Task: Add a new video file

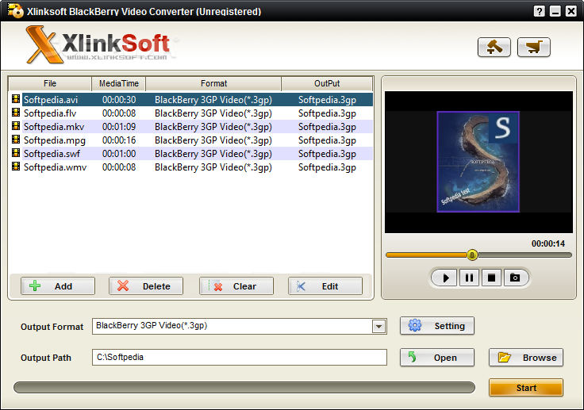Action: click(58, 286)
